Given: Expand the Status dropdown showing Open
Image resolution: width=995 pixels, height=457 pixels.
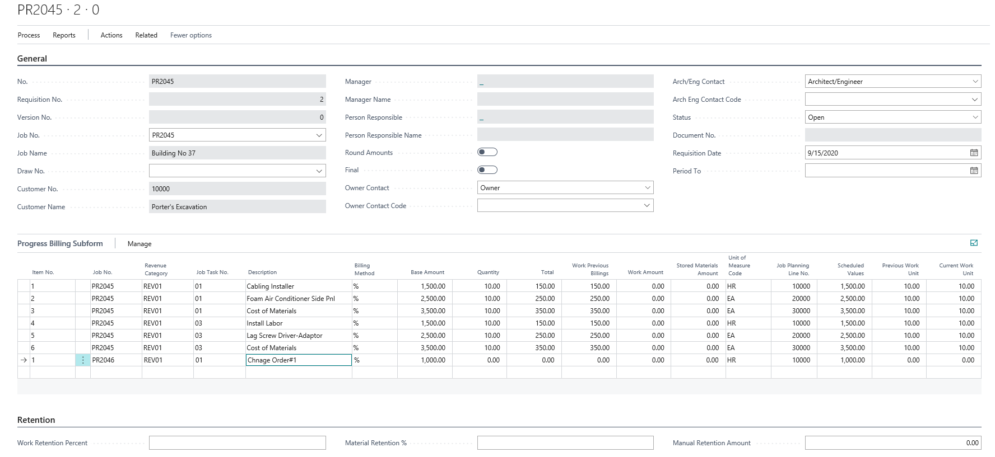Looking at the screenshot, I should pyautogui.click(x=975, y=117).
